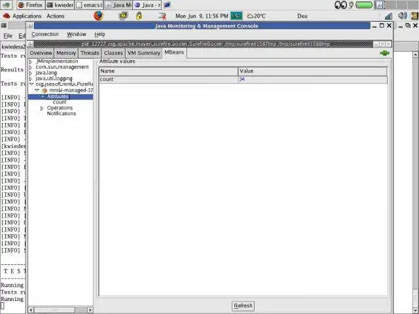This screenshot has width=419, height=314.
Task: Click the workspace switcher active cell
Action: [380, 5]
